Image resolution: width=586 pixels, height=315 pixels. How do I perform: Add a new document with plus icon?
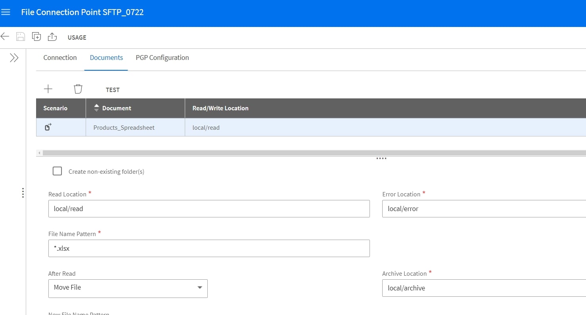(x=48, y=89)
